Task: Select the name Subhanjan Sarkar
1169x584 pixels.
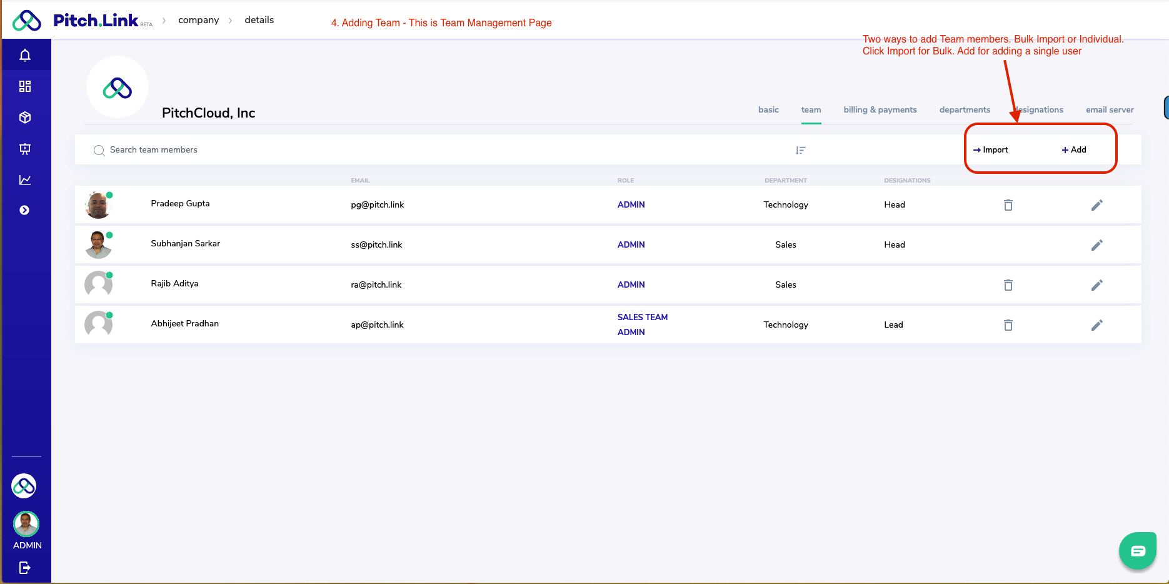Action: coord(186,244)
